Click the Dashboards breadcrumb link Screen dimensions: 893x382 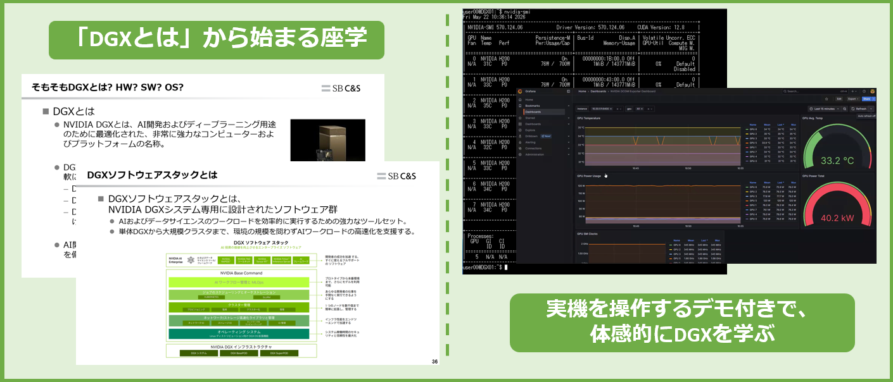click(598, 91)
